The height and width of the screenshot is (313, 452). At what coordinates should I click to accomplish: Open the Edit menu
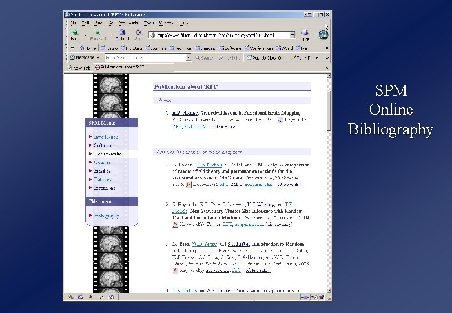point(85,23)
